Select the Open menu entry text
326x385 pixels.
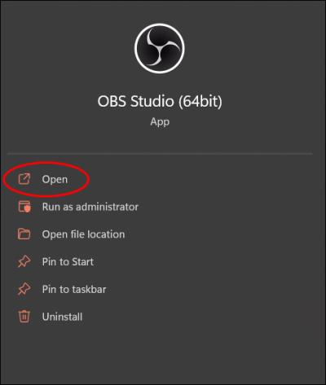pyautogui.click(x=55, y=180)
